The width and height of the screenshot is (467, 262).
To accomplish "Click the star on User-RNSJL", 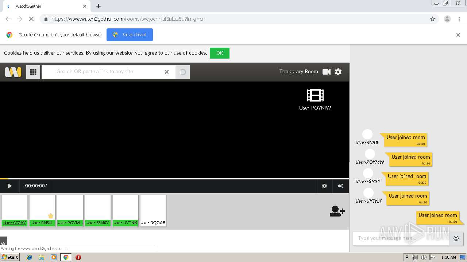I will point(50,216).
